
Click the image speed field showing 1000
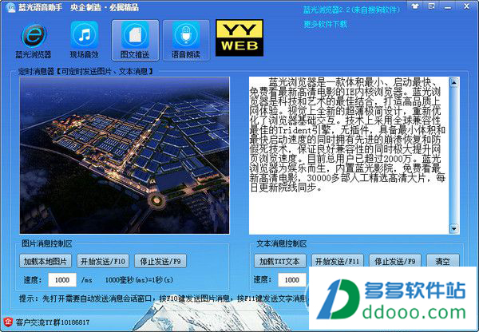(x=62, y=280)
